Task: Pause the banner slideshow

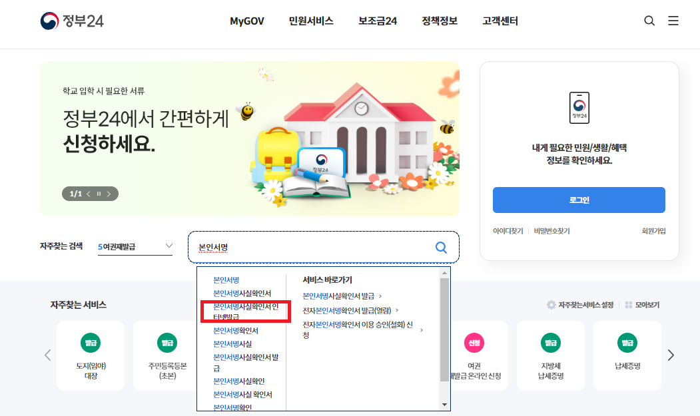Action: click(99, 194)
